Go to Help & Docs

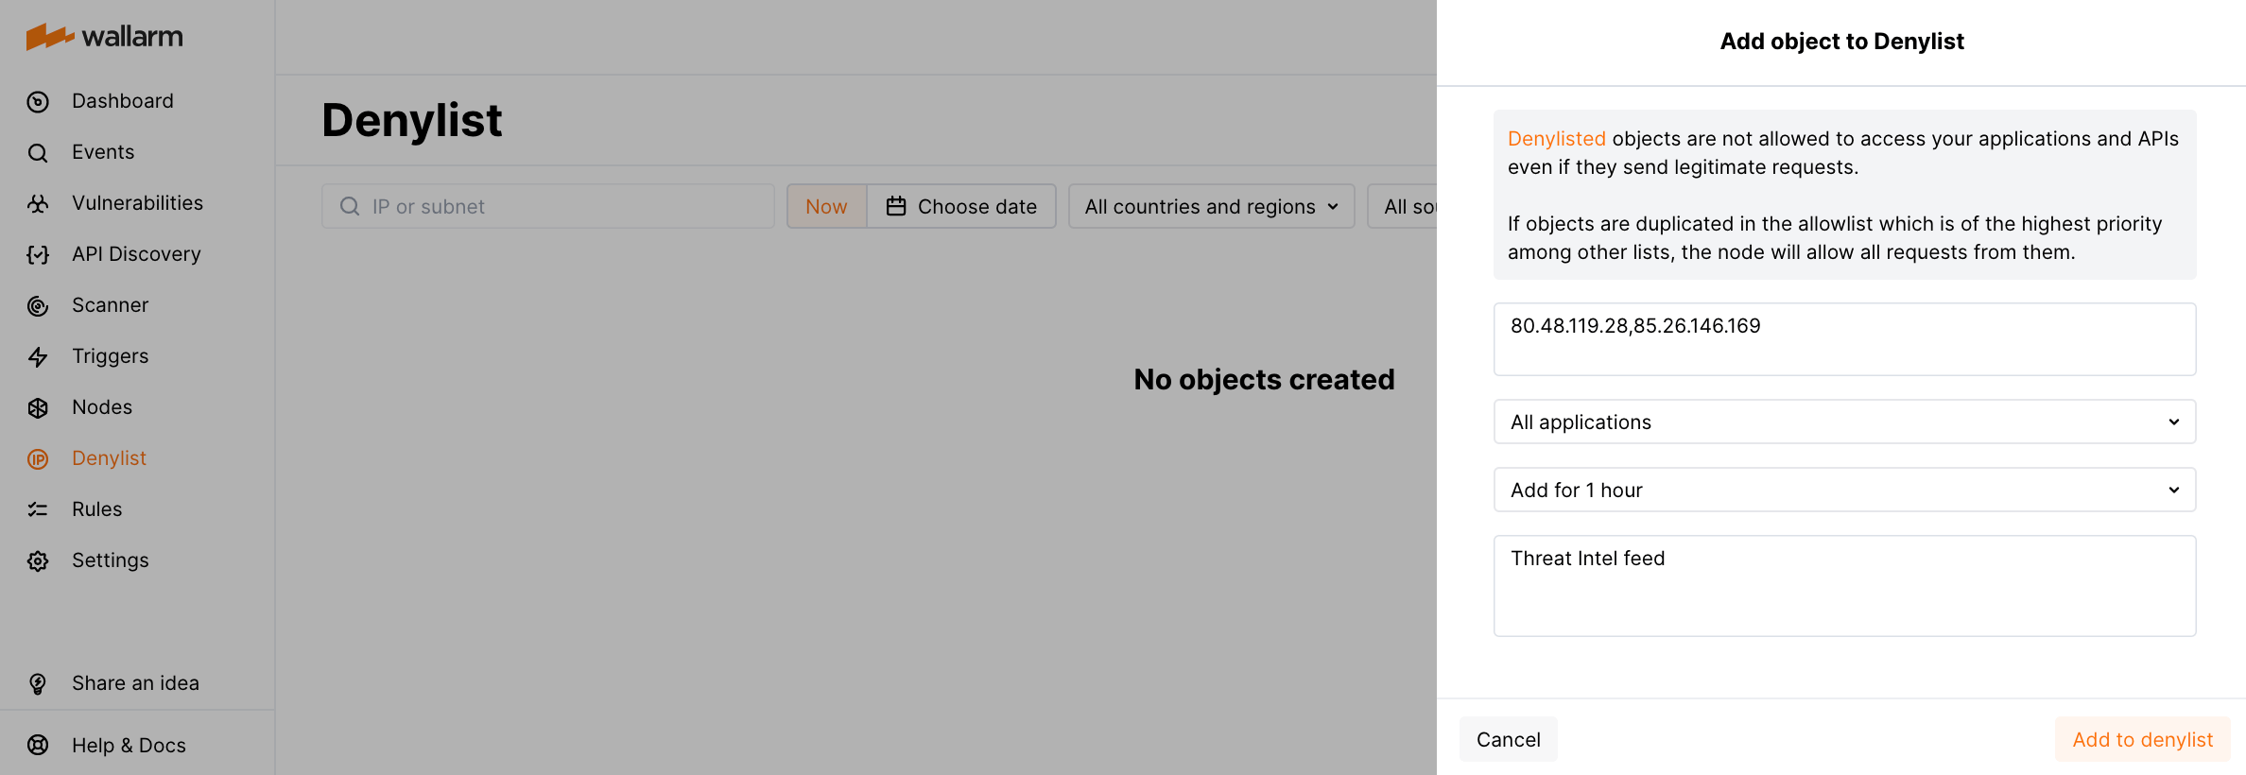[129, 746]
